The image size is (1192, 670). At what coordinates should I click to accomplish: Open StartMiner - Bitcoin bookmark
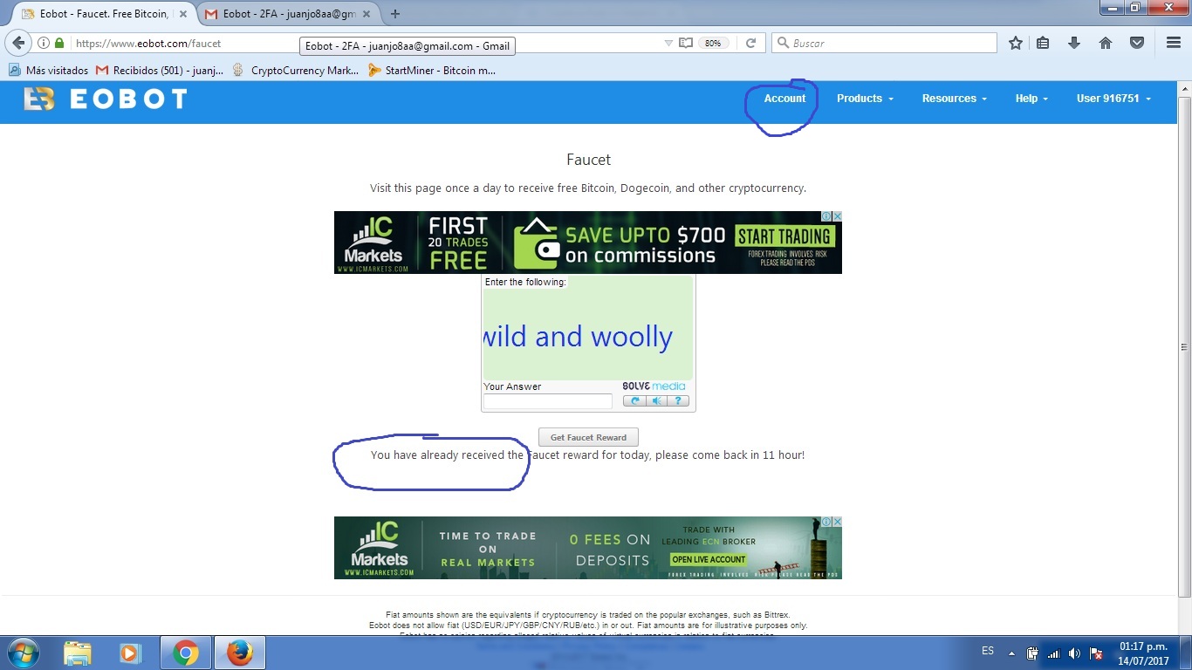[432, 70]
